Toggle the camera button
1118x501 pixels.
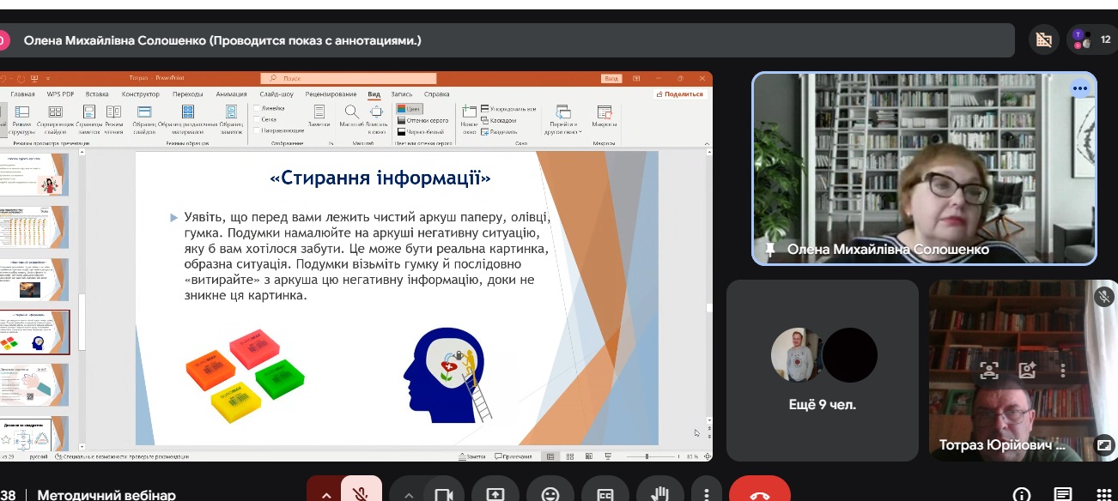pyautogui.click(x=443, y=493)
